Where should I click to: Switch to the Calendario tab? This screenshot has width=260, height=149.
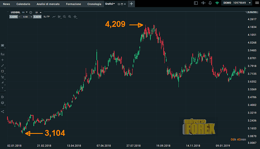[23, 4]
